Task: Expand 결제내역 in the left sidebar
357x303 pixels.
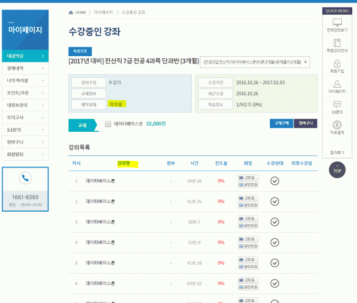Action: coord(25,68)
